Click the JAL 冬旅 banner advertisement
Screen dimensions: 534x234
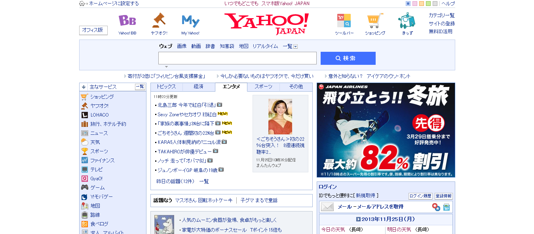[386, 130]
